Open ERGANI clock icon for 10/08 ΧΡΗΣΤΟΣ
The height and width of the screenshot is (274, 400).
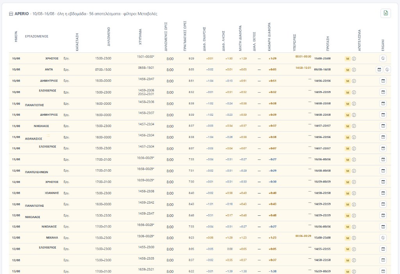coord(383,59)
